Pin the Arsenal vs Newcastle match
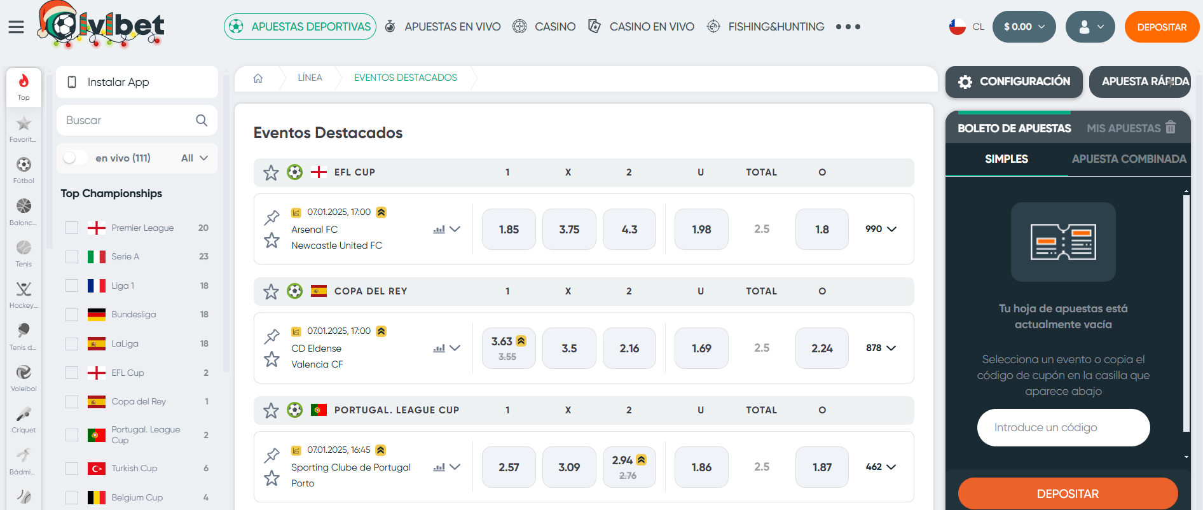This screenshot has height=510, width=1203. point(272,217)
